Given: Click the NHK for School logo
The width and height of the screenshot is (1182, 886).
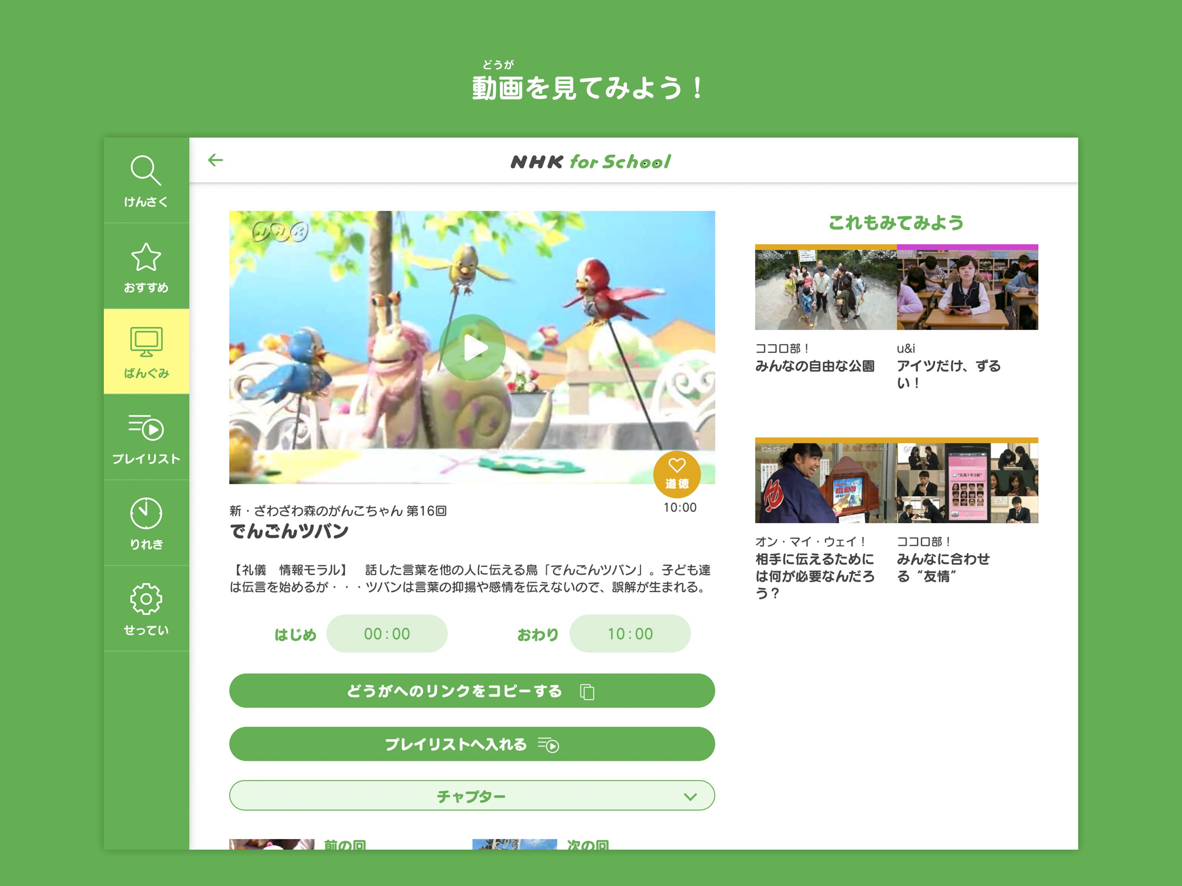Looking at the screenshot, I should point(589,161).
